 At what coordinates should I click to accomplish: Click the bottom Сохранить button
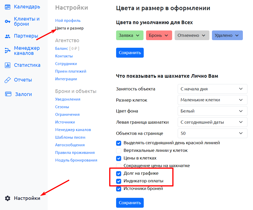[130, 203]
